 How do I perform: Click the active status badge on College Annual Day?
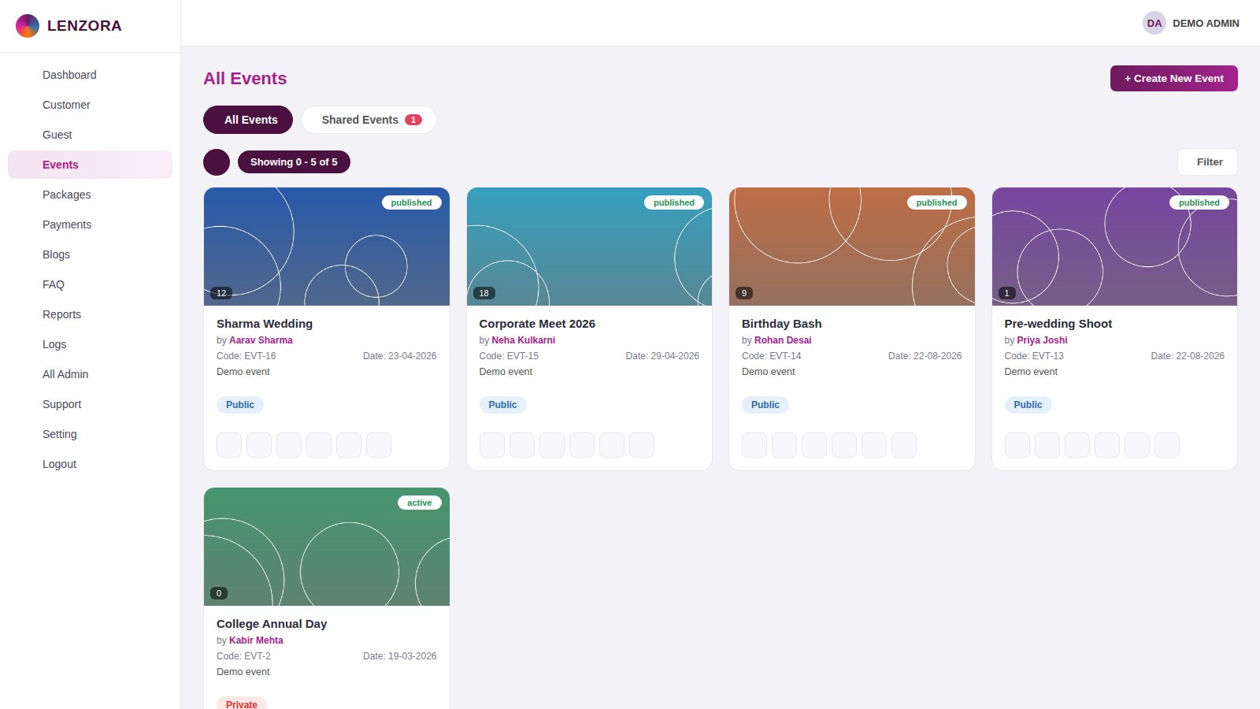point(419,503)
